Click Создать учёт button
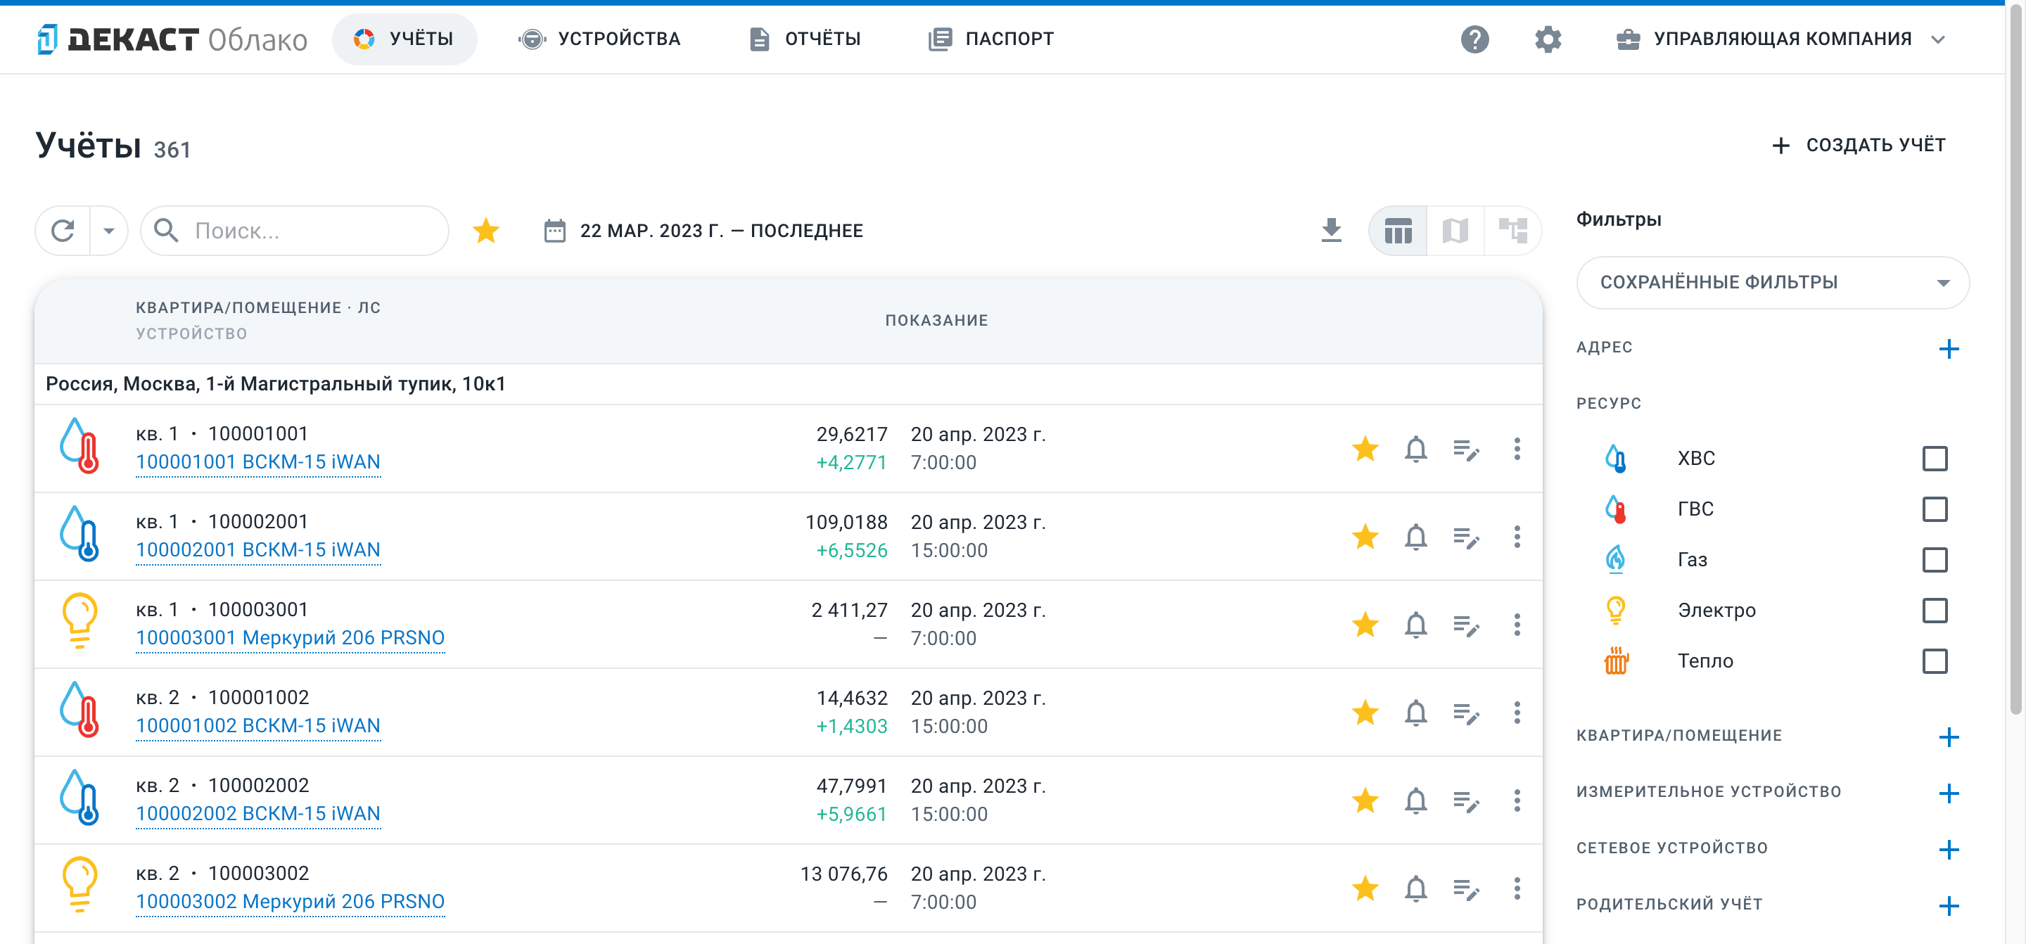The height and width of the screenshot is (944, 2026). click(1859, 145)
